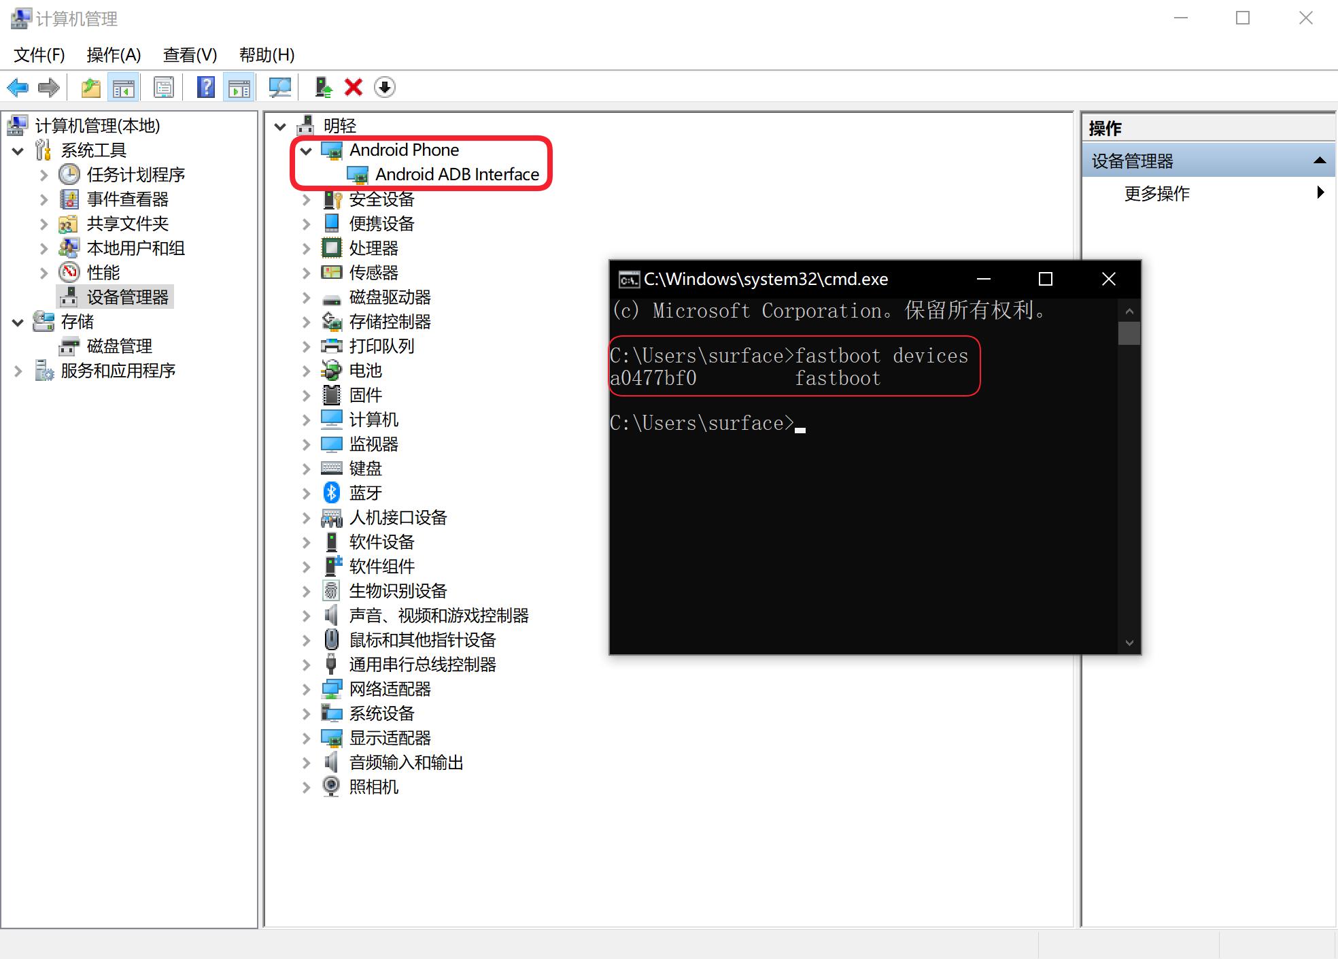The height and width of the screenshot is (959, 1338).
Task: Click the cmd window scrollbar thumb
Action: tap(1129, 333)
